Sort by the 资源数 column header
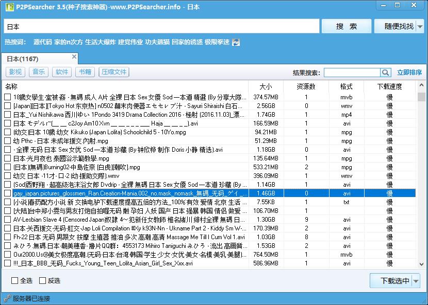This screenshot has width=428, height=305. (x=306, y=86)
